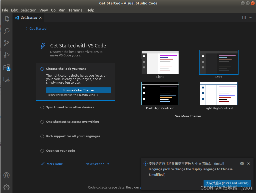The image size is (256, 193).
Task: Select One shortcut to access everything
Action: (72, 122)
